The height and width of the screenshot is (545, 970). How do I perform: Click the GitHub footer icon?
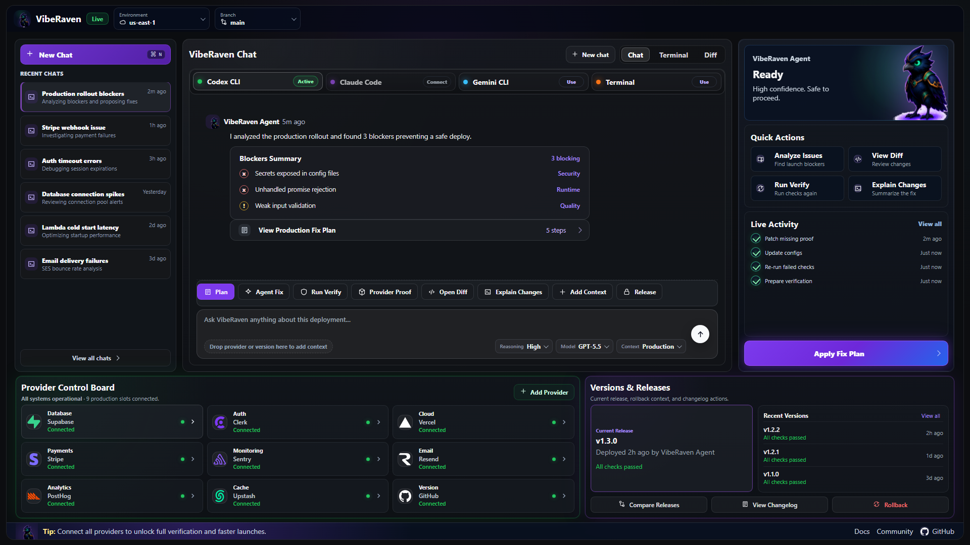click(x=925, y=531)
